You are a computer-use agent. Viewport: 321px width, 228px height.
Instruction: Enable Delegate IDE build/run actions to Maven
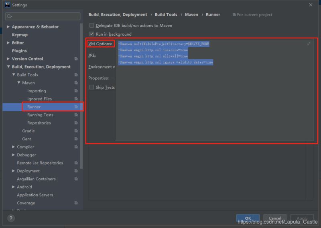pyautogui.click(x=91, y=25)
